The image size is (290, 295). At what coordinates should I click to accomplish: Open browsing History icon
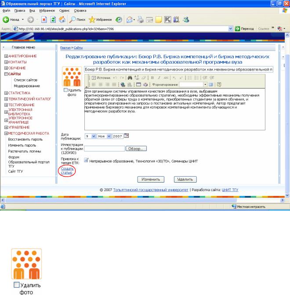point(119,19)
